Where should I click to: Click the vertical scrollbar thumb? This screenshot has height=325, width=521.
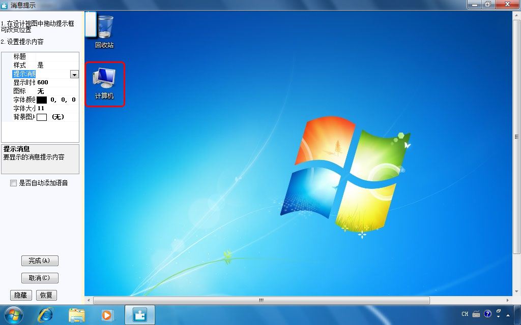click(516, 137)
